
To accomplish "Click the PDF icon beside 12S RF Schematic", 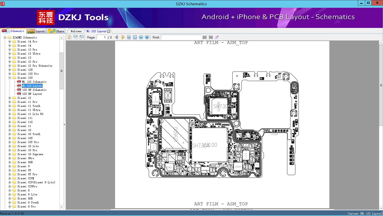I will 19,90.
